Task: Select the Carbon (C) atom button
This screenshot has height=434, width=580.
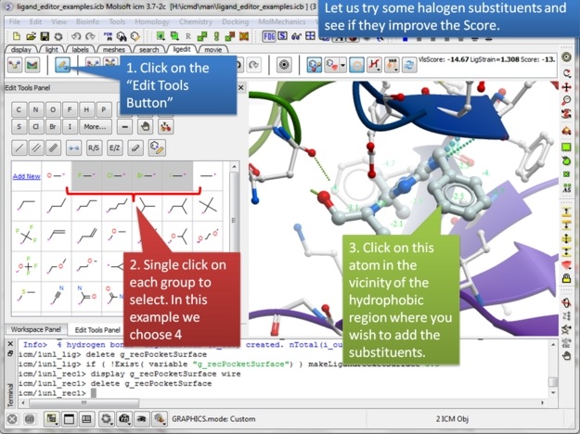Action: pos(19,108)
